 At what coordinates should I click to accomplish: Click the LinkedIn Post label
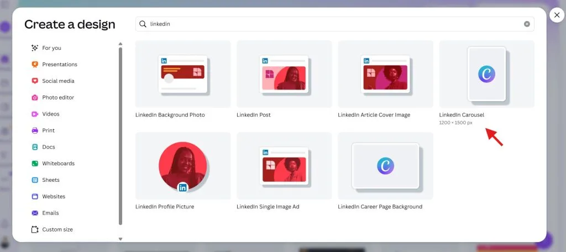coord(253,115)
